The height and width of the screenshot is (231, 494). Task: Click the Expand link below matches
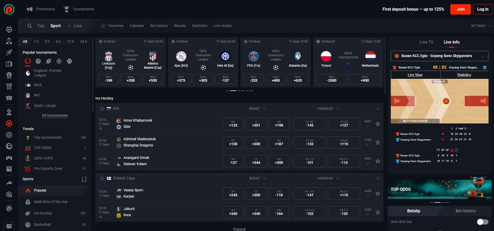239,229
